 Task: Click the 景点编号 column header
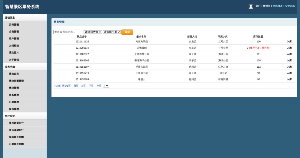point(82,37)
